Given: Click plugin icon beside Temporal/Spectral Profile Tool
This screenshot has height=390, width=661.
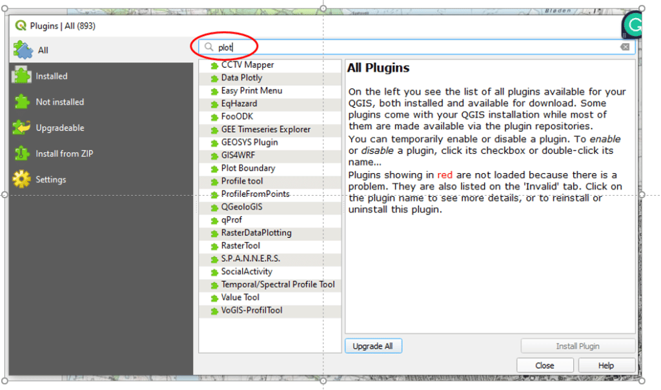Looking at the screenshot, I should click(x=214, y=285).
